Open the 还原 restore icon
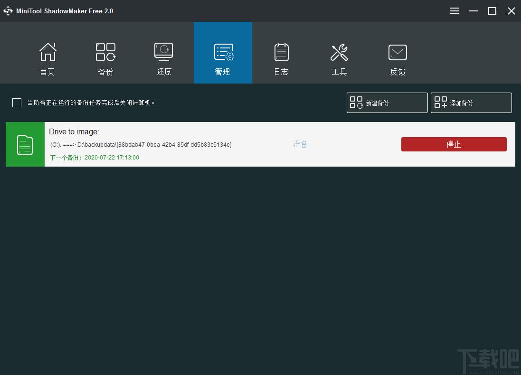521x375 pixels. click(164, 52)
